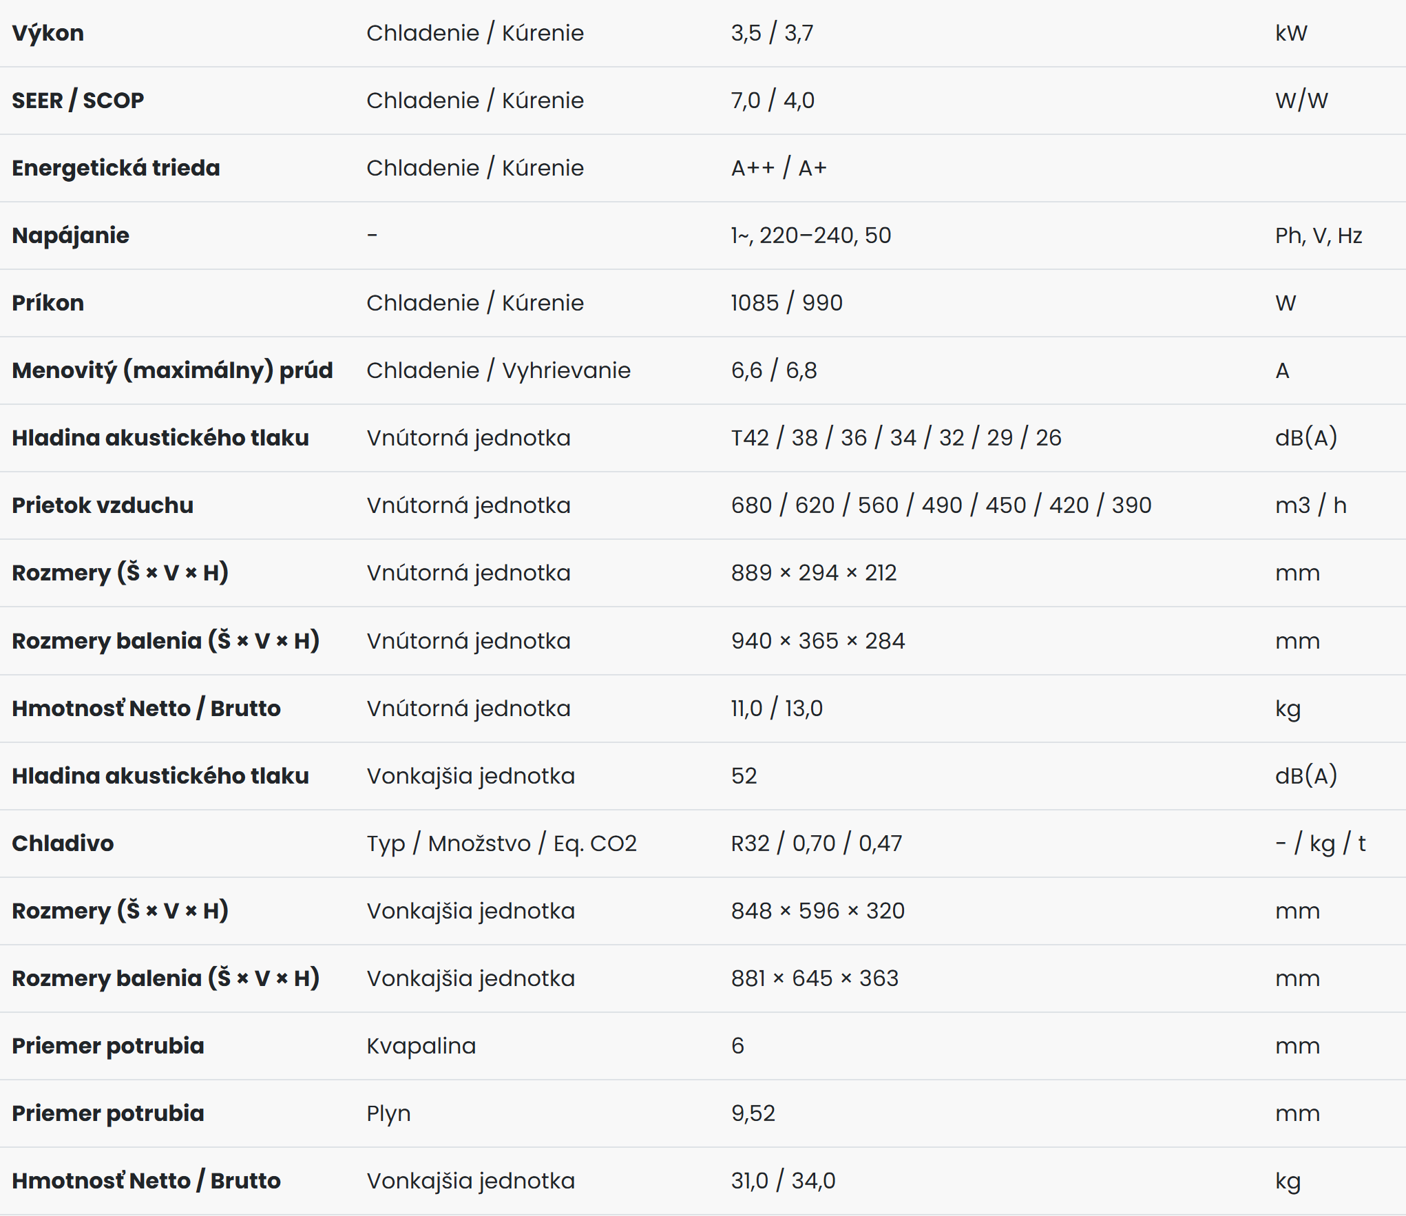Click the Prietok vzduchu airflow values
The height and width of the screenshot is (1216, 1406).
tap(941, 505)
